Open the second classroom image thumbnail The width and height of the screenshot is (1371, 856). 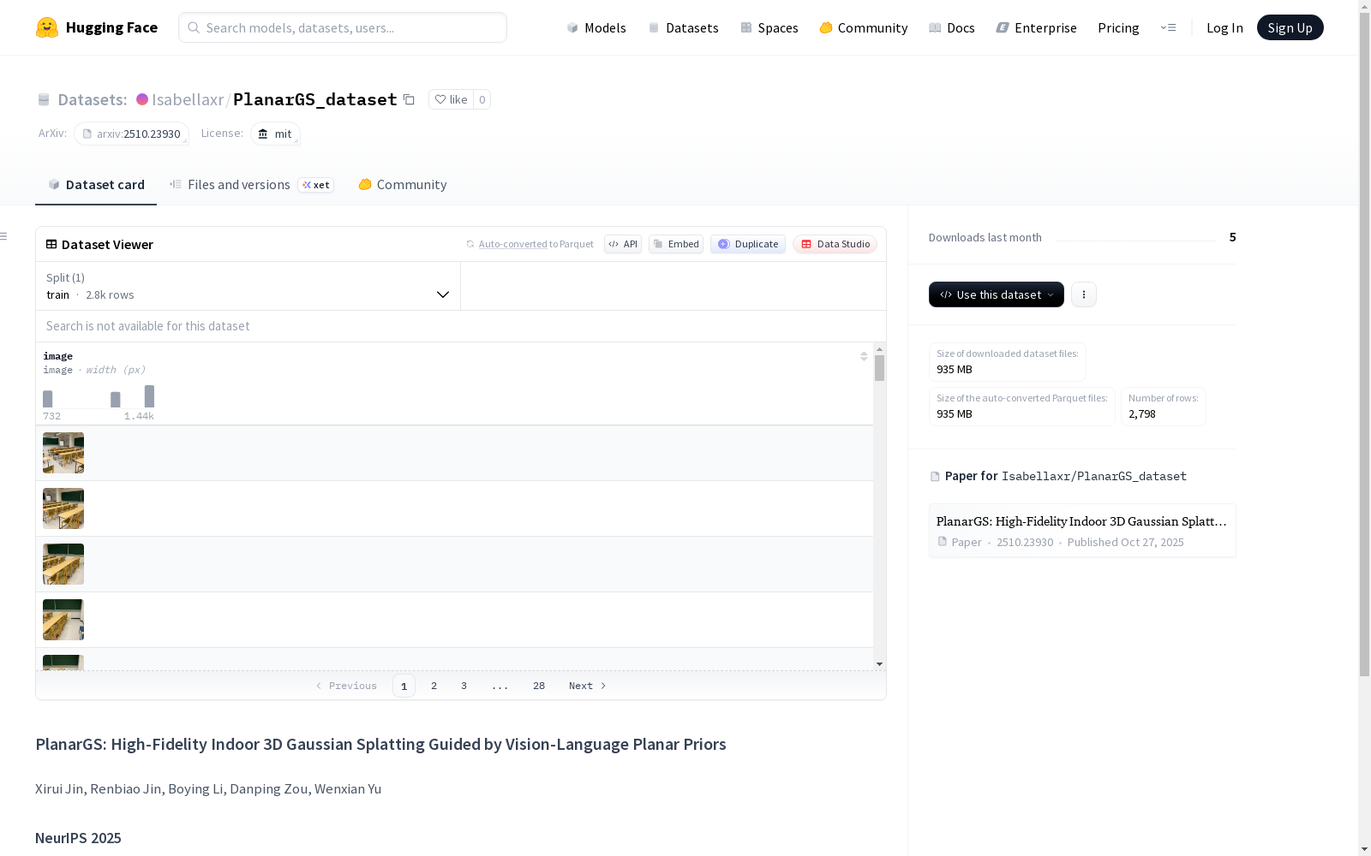click(x=63, y=508)
